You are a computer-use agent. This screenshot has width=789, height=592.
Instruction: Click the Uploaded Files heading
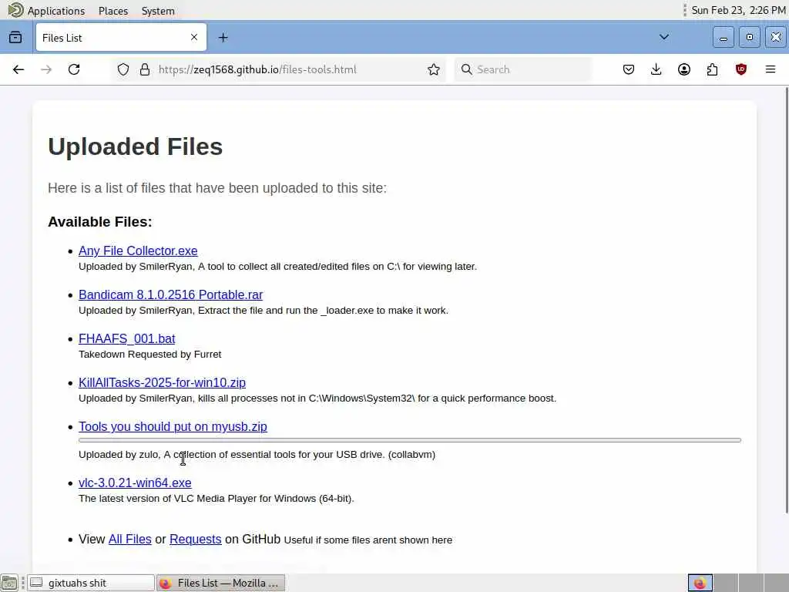pyautogui.click(x=136, y=146)
